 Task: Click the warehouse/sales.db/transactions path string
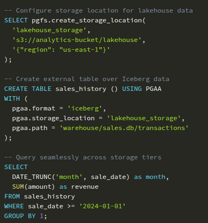click(125, 128)
